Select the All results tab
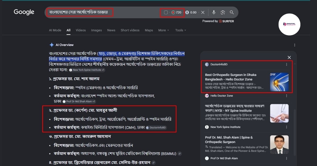Viewport: 317px width, 166px height. pyautogui.click(x=68, y=30)
